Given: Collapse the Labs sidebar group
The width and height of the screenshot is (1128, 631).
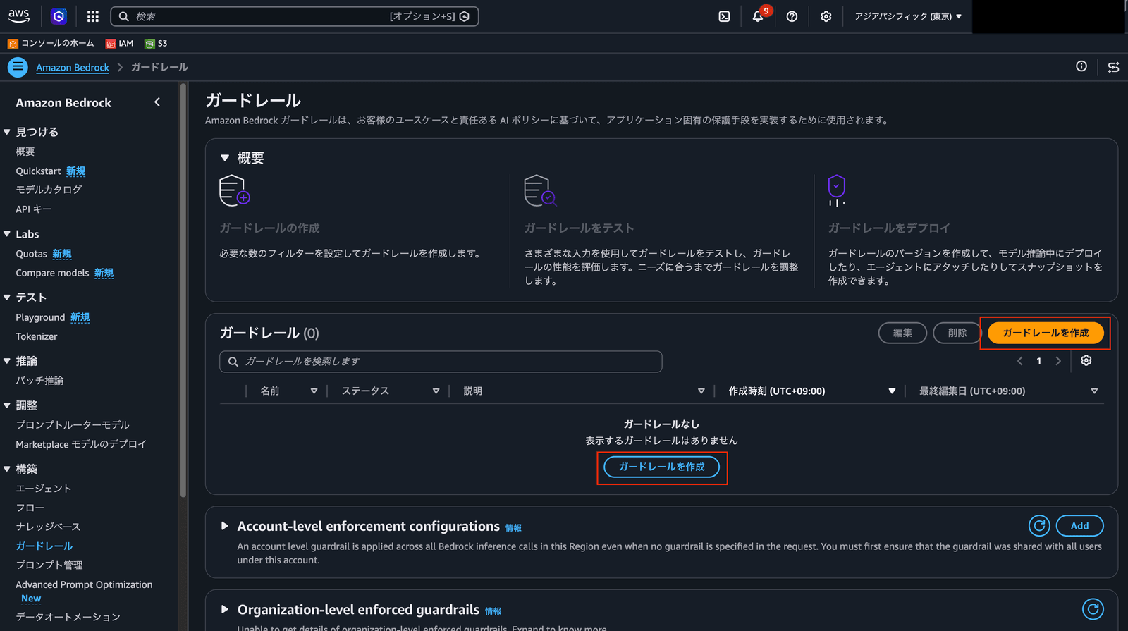Looking at the screenshot, I should (7, 234).
